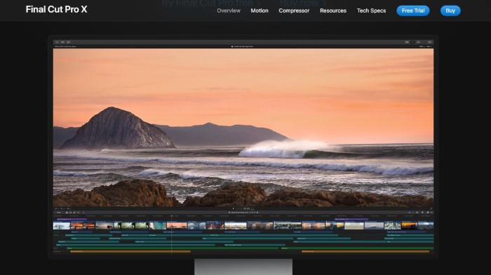The width and height of the screenshot is (491, 275).
Task: Open the Overview tab
Action: point(229,11)
